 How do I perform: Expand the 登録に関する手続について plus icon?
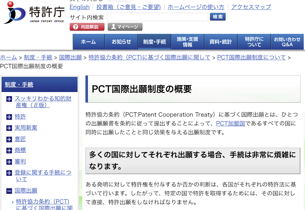click(9, 173)
